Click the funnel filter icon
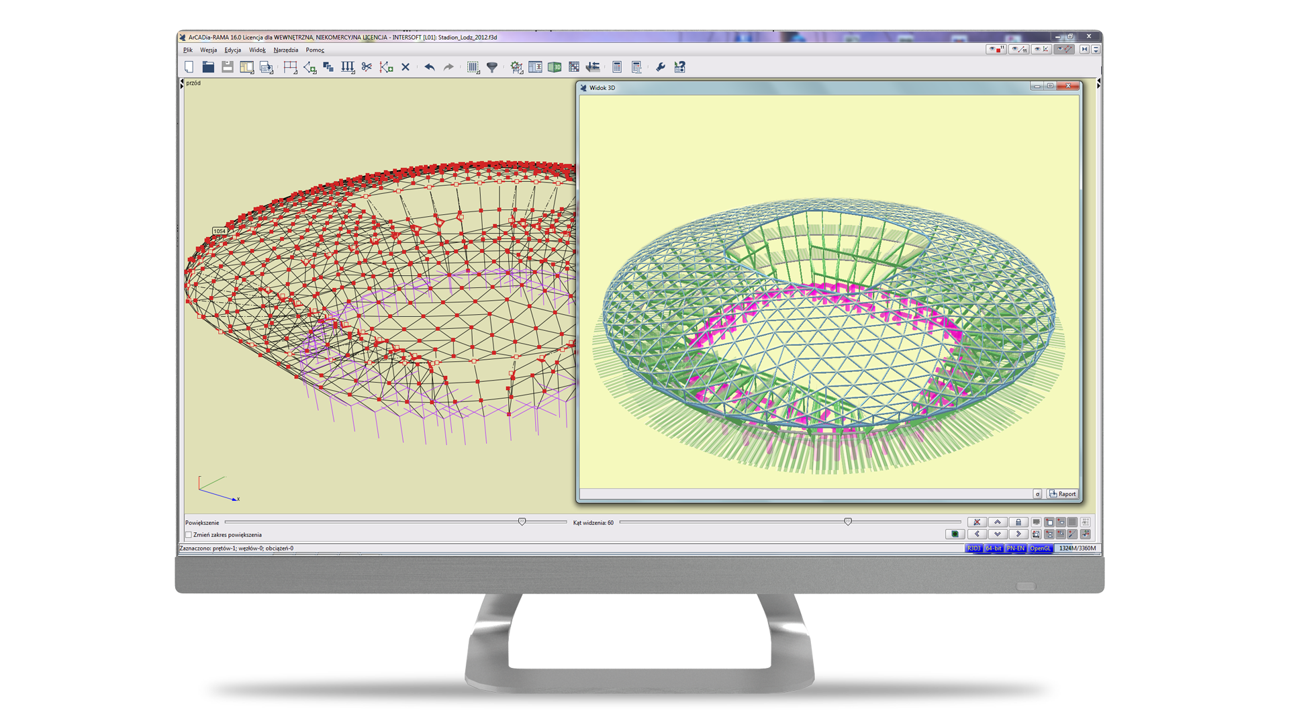The image size is (1289, 725). click(x=492, y=67)
